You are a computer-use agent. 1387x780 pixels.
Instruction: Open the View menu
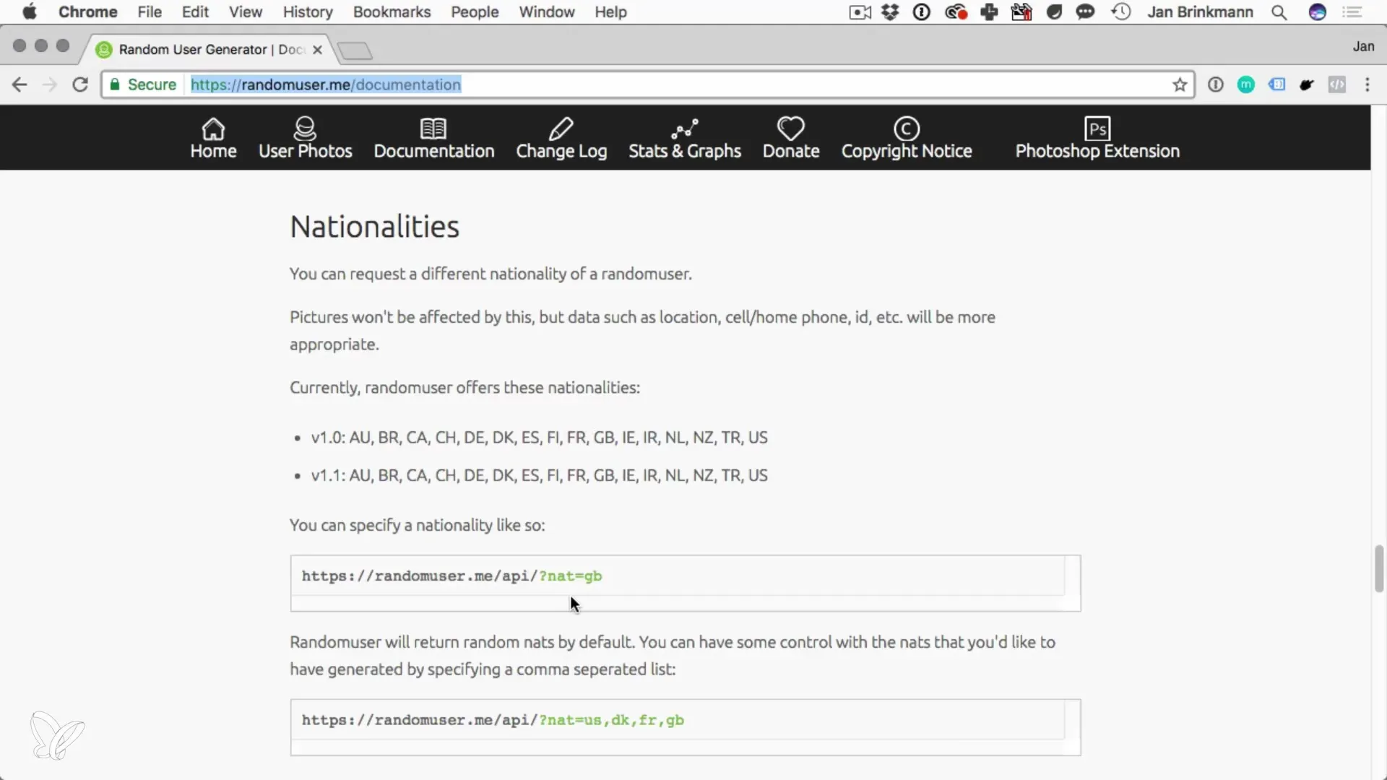click(246, 12)
